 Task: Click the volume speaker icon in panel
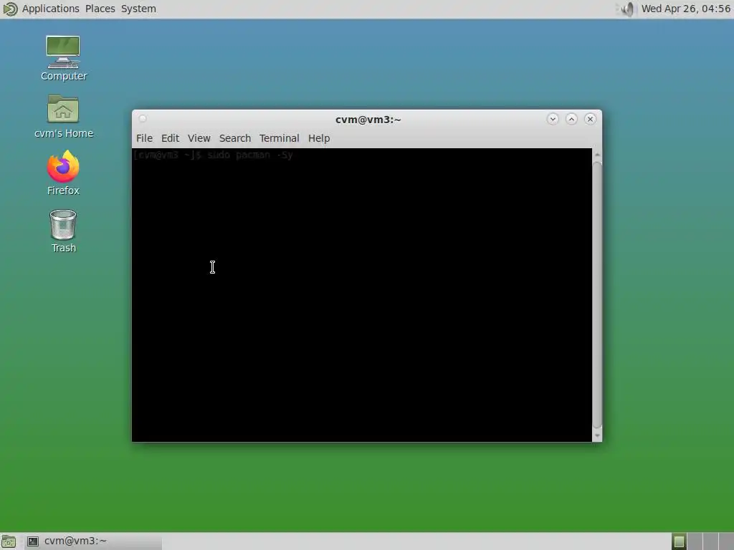click(x=626, y=9)
